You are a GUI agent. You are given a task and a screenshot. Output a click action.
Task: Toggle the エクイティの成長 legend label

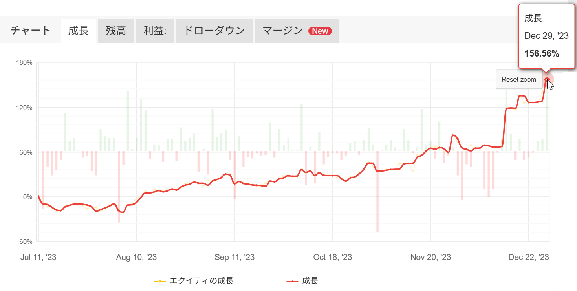[x=201, y=281]
